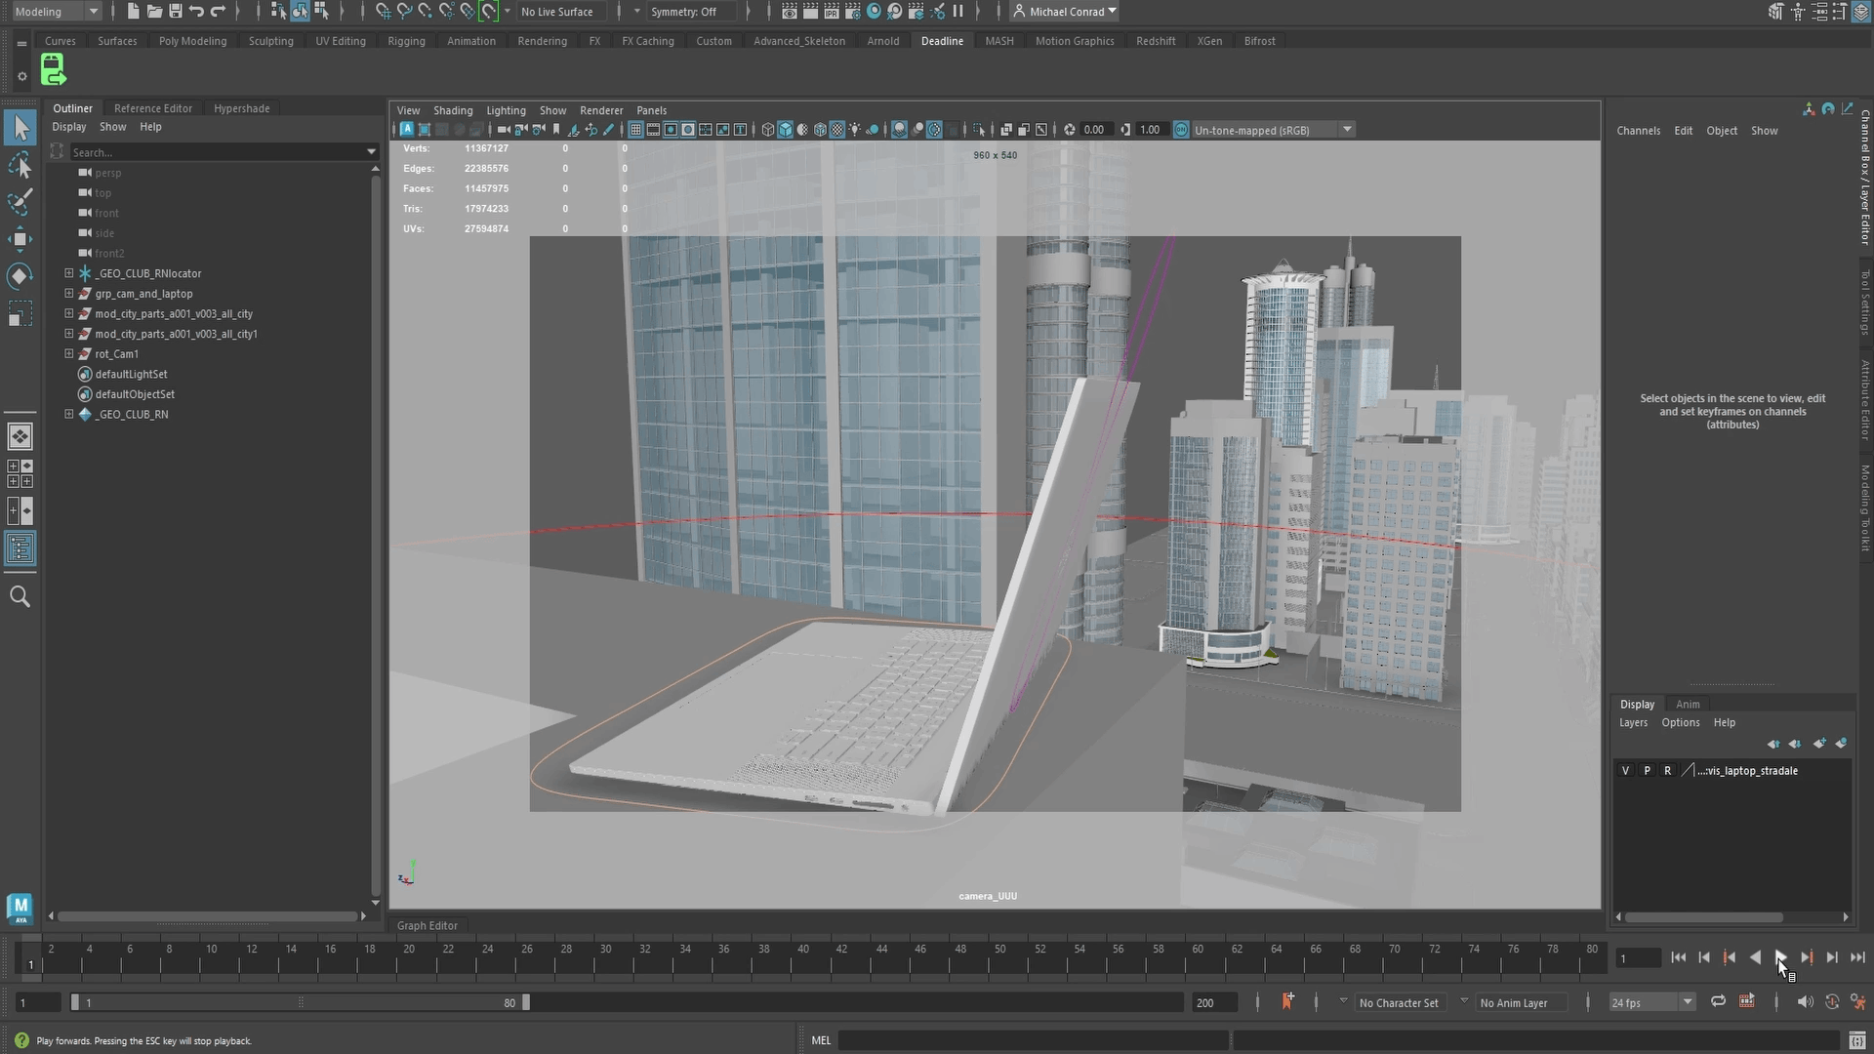
Task: Expand grp_cam_and_laptop in Outliner
Action: [69, 294]
